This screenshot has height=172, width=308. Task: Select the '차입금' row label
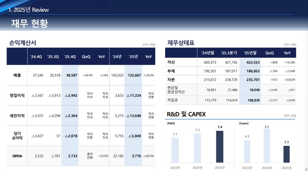click(172, 100)
